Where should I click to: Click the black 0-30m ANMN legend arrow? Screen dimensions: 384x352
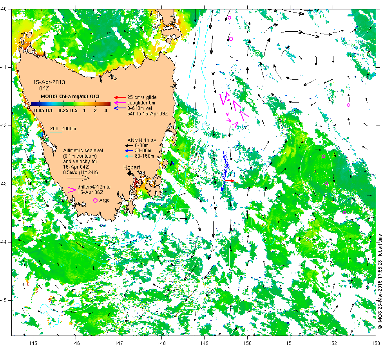[x=129, y=145]
